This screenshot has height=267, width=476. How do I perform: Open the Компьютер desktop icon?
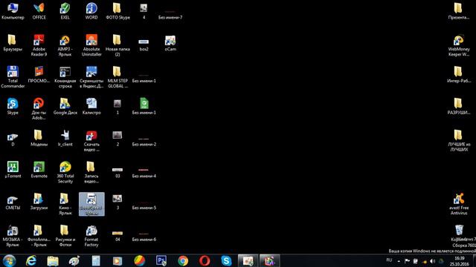pyautogui.click(x=13, y=11)
